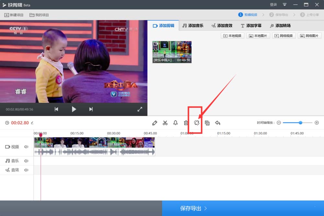Play the video in the preview window

[x=74, y=109]
